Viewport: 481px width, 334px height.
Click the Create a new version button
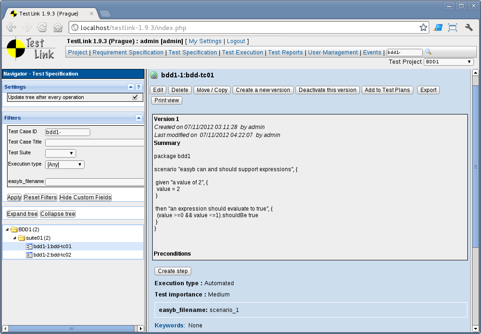263,90
